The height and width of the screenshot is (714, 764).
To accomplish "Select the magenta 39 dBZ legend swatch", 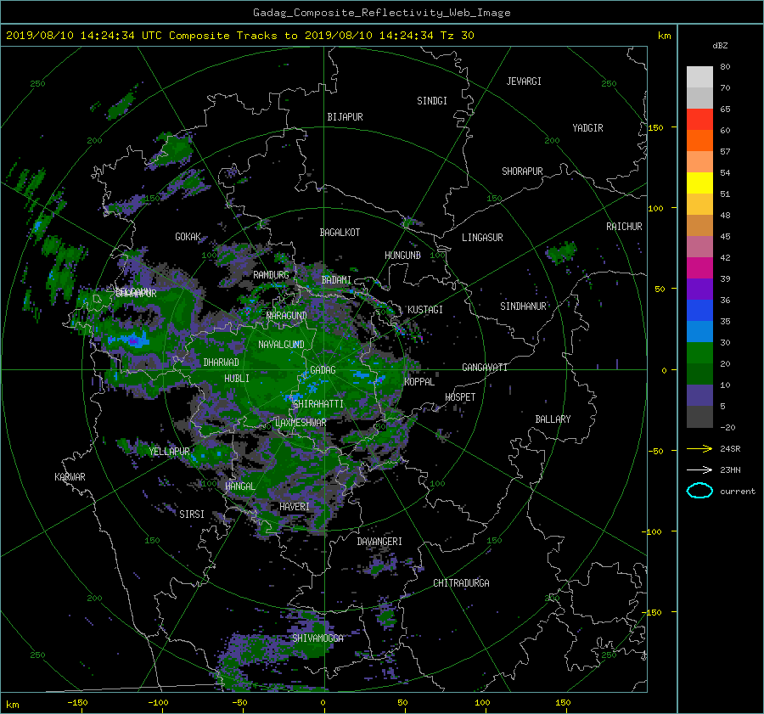I will 699,267.
